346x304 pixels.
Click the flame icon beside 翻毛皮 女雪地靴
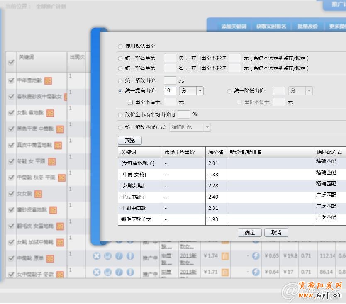[x=61, y=226]
